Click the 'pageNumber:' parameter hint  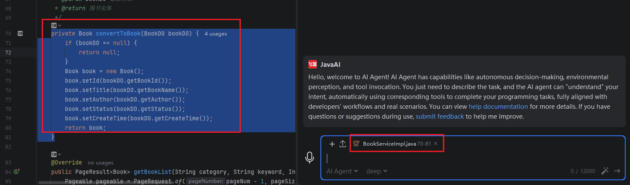click(x=206, y=182)
